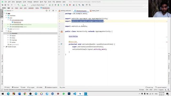Navigate forward with the right arrow icon
The image size is (171, 96).
click(x=15, y=5)
